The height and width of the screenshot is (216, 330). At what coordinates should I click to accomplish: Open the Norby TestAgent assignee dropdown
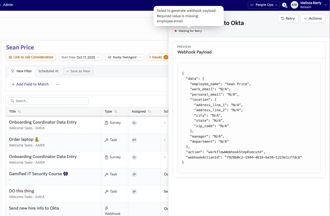coord(125,57)
